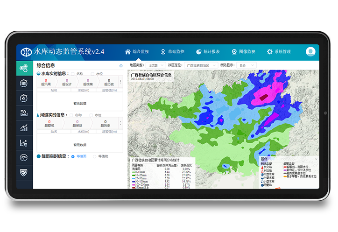338x232 pixels.
Task: Select the stopwatch icon in sidebar
Action: coord(24,98)
